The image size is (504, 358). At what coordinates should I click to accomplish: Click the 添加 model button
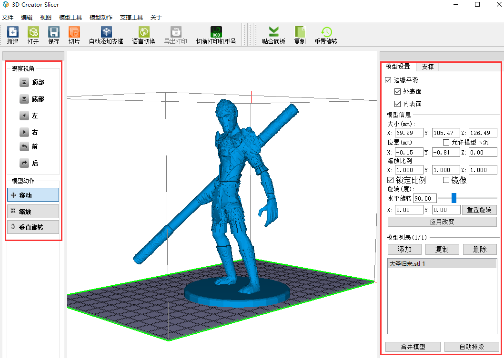[x=405, y=249]
